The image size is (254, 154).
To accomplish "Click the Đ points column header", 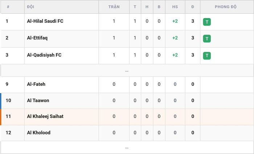I will (x=193, y=7).
